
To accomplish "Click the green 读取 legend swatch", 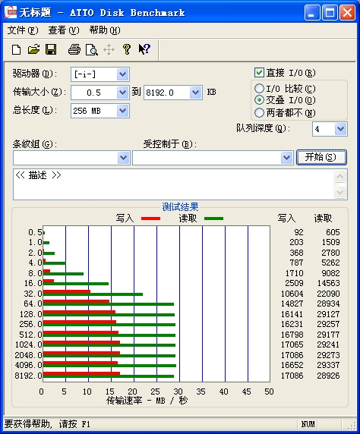I will (x=213, y=219).
